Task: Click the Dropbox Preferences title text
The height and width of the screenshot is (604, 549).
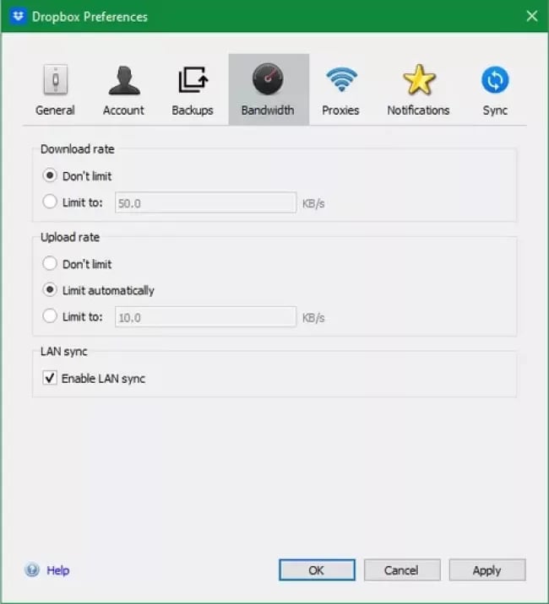Action: 90,17
